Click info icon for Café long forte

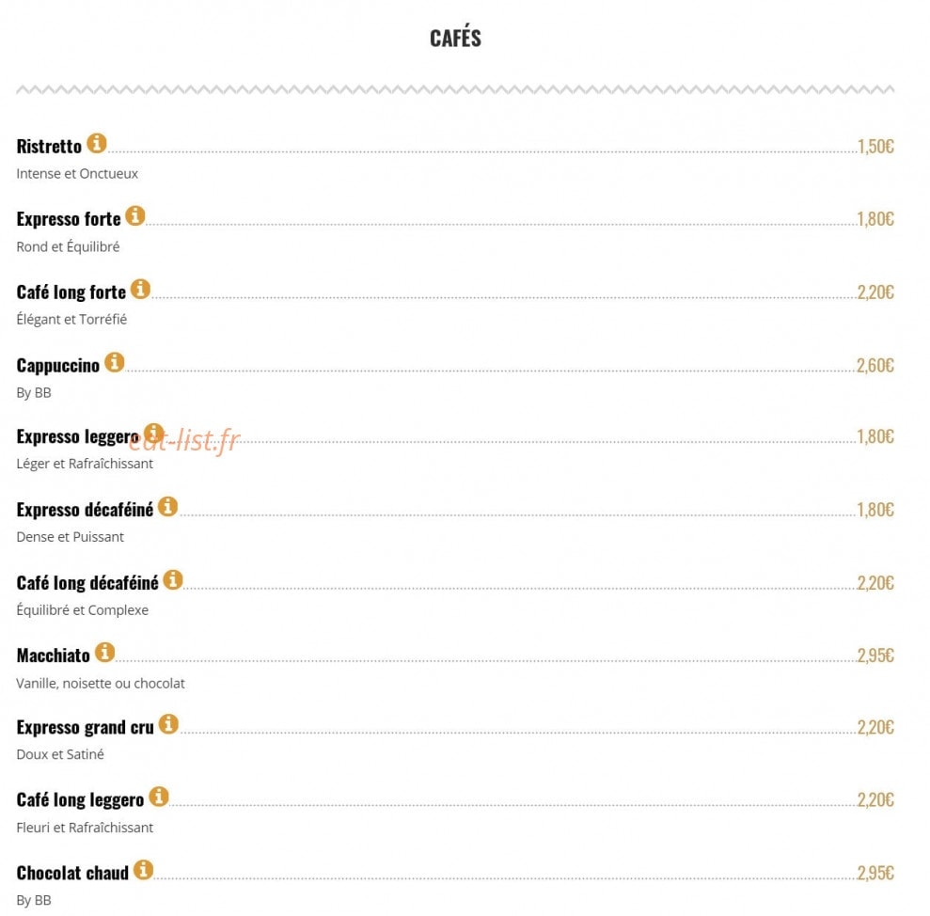coord(140,289)
